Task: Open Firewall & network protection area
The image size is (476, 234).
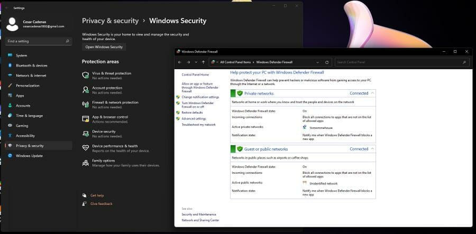Action: pyautogui.click(x=111, y=105)
